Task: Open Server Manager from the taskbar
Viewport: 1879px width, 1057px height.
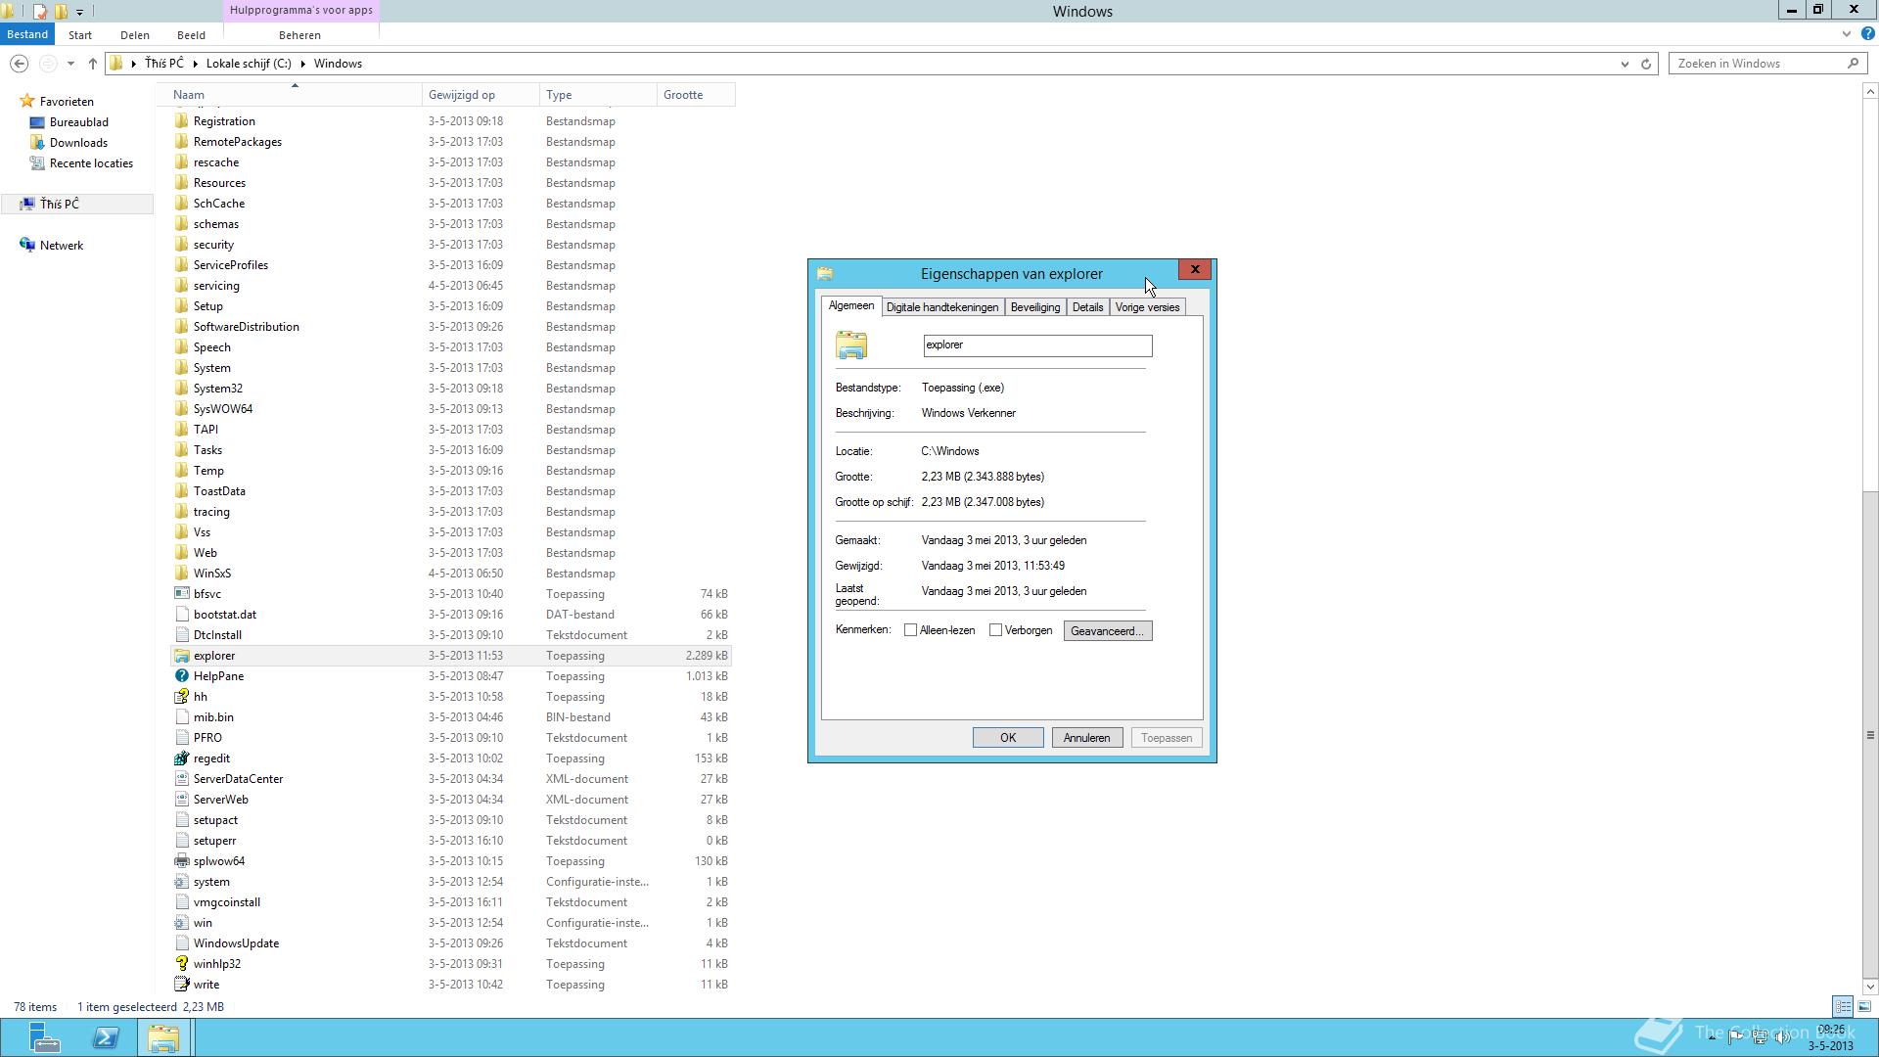Action: coord(43,1037)
